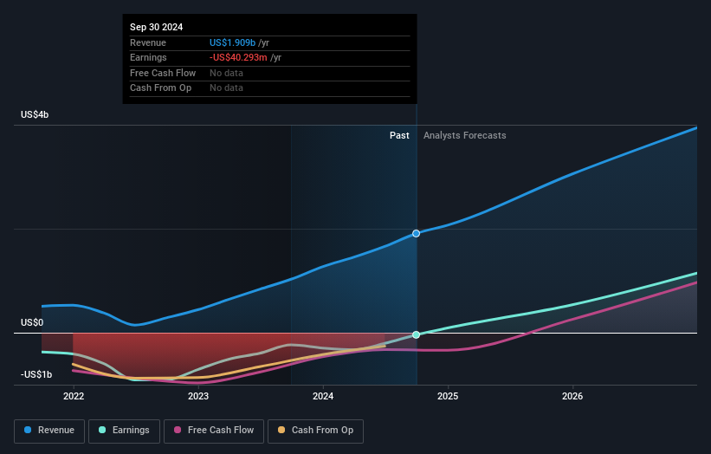Image resolution: width=711 pixels, height=454 pixels.
Task: Click the magenta Free Cash Flow legend dot
Action: pyautogui.click(x=178, y=430)
